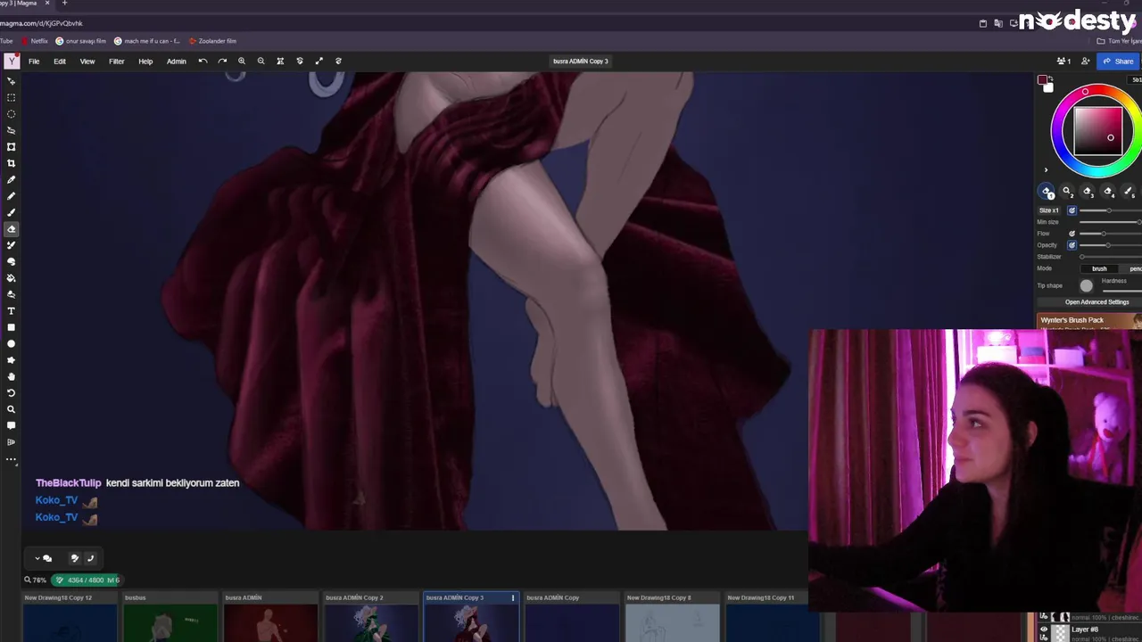Select the Comment tool

point(12,426)
